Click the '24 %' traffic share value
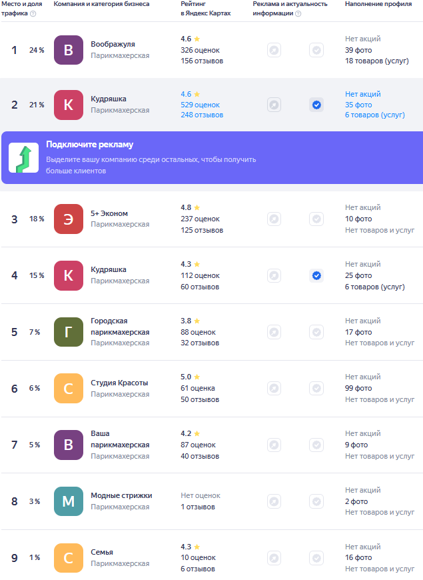 pyautogui.click(x=37, y=50)
